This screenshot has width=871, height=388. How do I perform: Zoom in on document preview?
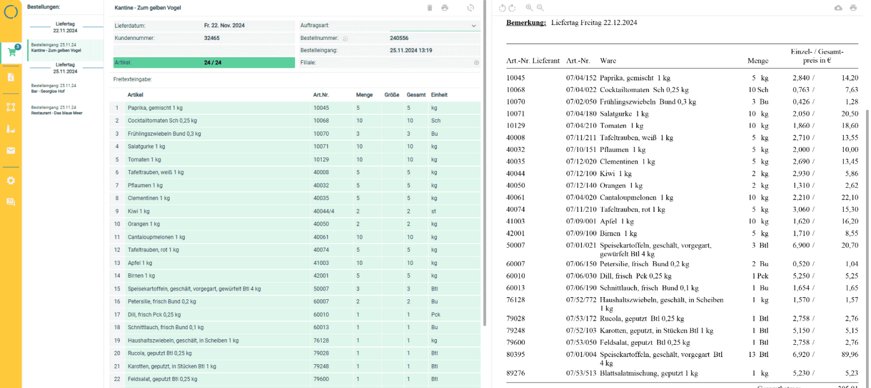529,8
